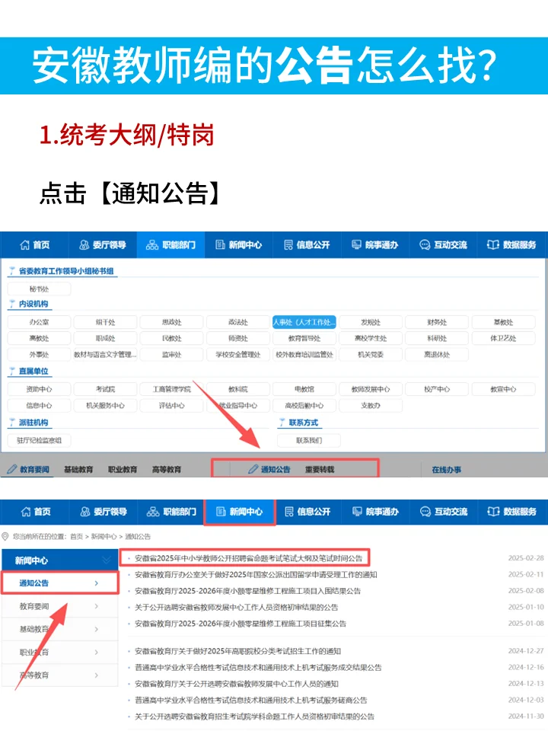Click the 委厅领导 icon on the notice-list page navbar
This screenshot has height=731, width=548.
pyautogui.click(x=85, y=512)
